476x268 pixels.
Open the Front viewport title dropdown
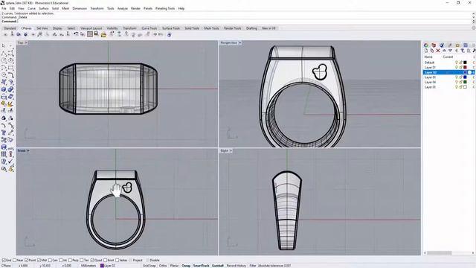pos(28,150)
